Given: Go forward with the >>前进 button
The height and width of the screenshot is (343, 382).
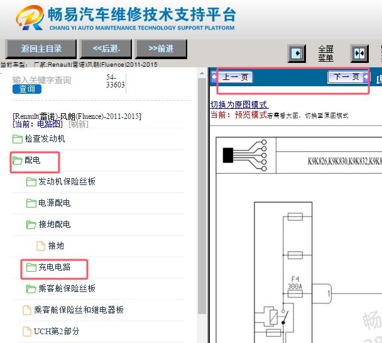Looking at the screenshot, I should pyautogui.click(x=161, y=48).
